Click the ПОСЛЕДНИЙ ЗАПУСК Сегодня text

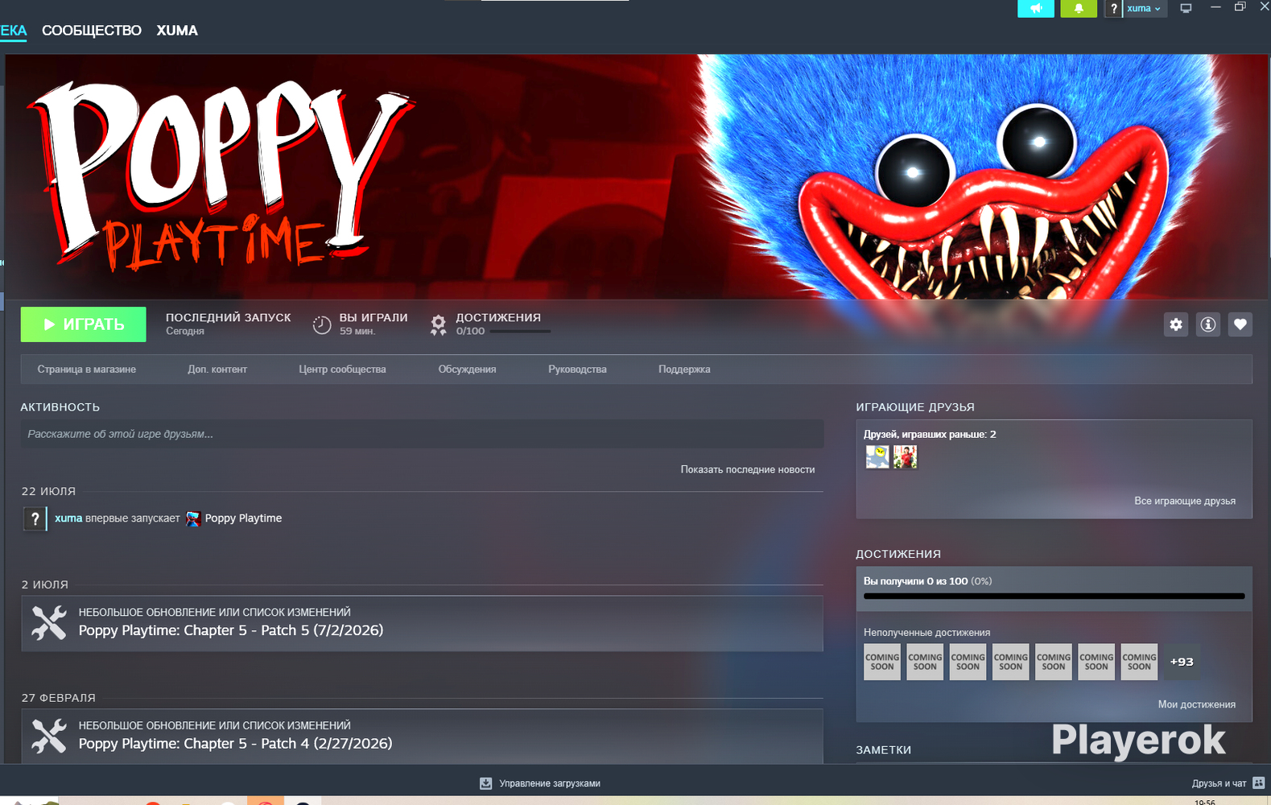(x=229, y=324)
